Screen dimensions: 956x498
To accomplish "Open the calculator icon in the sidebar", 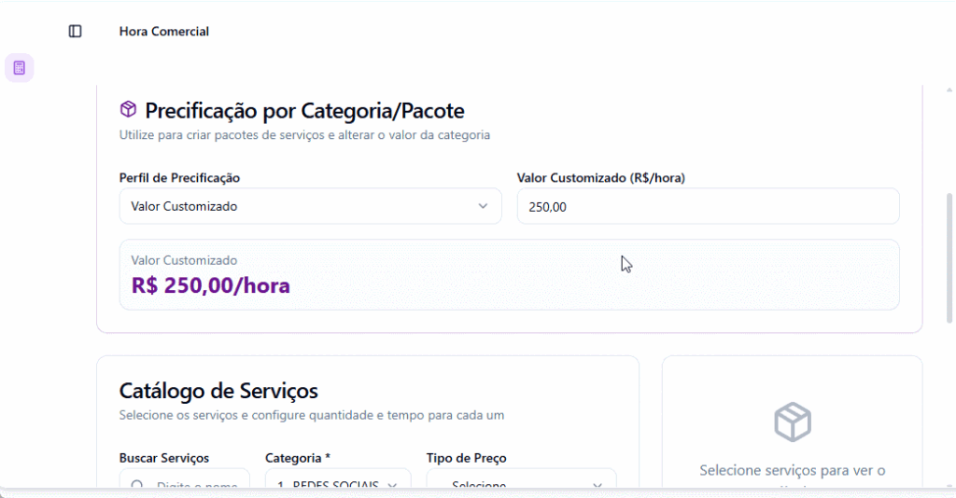I will (x=20, y=68).
